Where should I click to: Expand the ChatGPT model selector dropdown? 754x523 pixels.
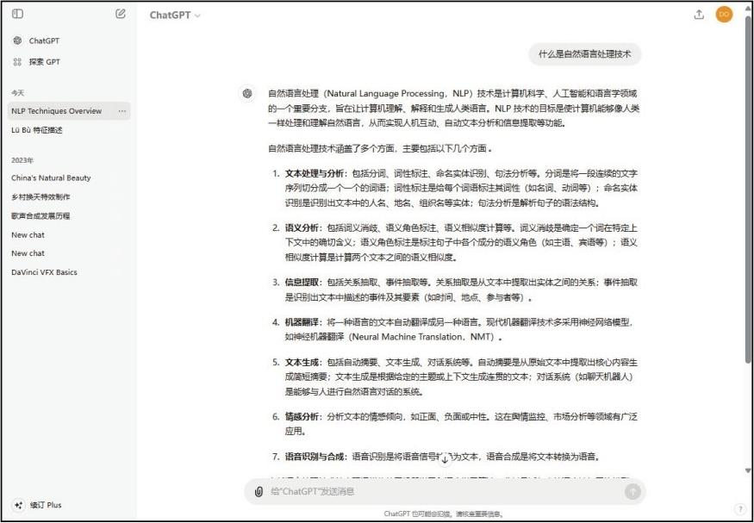coord(175,16)
